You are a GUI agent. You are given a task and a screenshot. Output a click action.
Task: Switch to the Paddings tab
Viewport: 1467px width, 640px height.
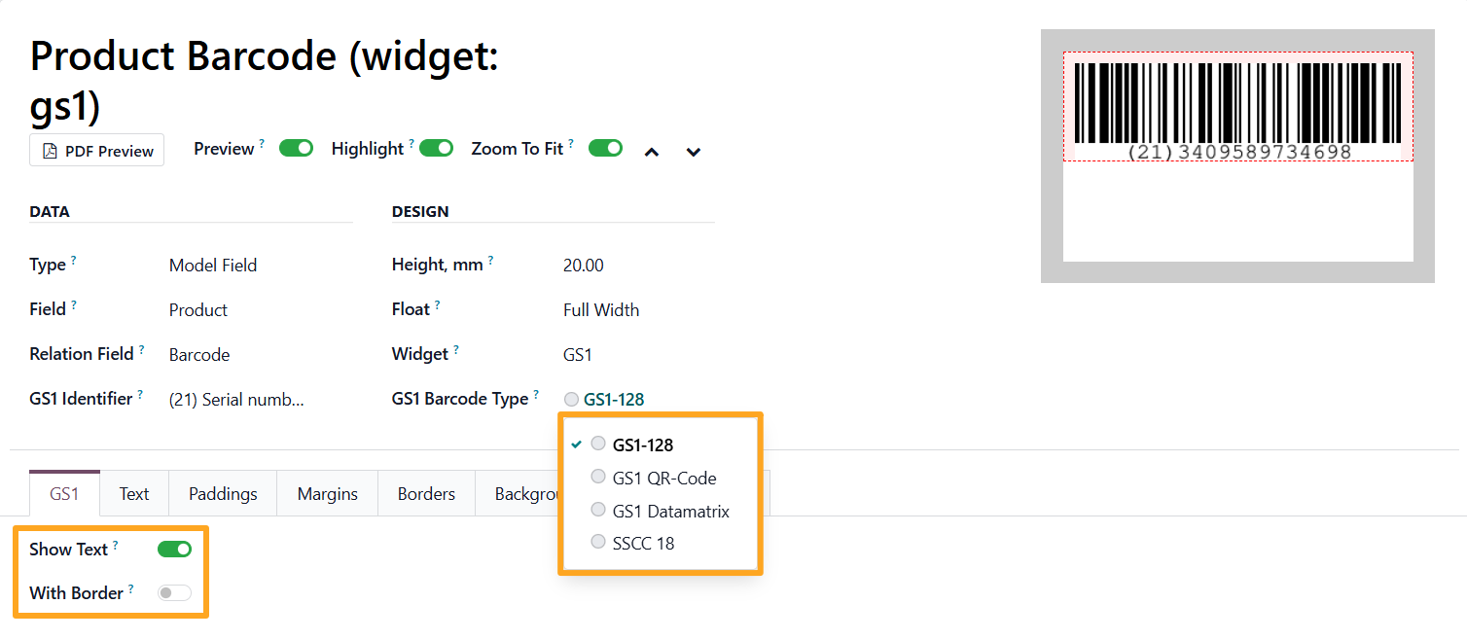click(223, 493)
